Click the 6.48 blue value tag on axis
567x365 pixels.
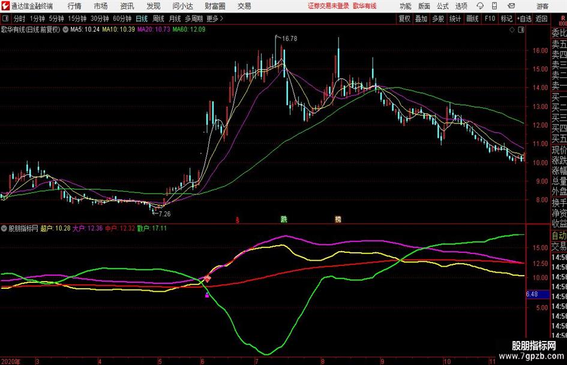537,294
